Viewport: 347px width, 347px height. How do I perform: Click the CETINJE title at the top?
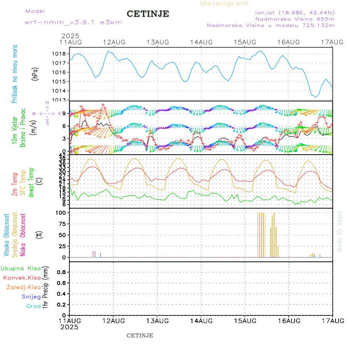coord(148,14)
